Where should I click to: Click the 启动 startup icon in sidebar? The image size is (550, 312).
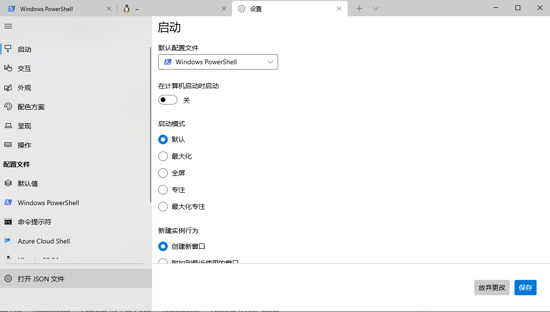click(8, 49)
